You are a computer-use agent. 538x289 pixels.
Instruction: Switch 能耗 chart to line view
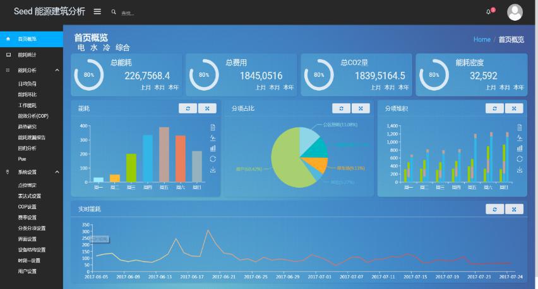point(213,138)
